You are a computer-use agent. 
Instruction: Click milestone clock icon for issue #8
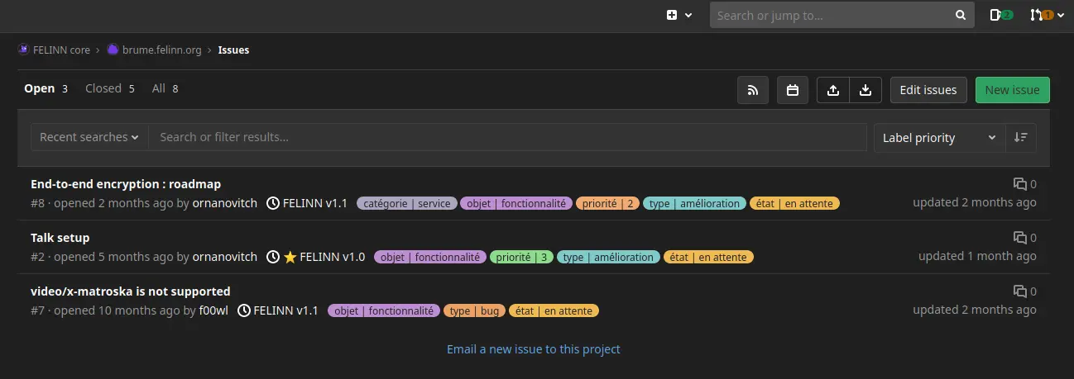(x=273, y=203)
